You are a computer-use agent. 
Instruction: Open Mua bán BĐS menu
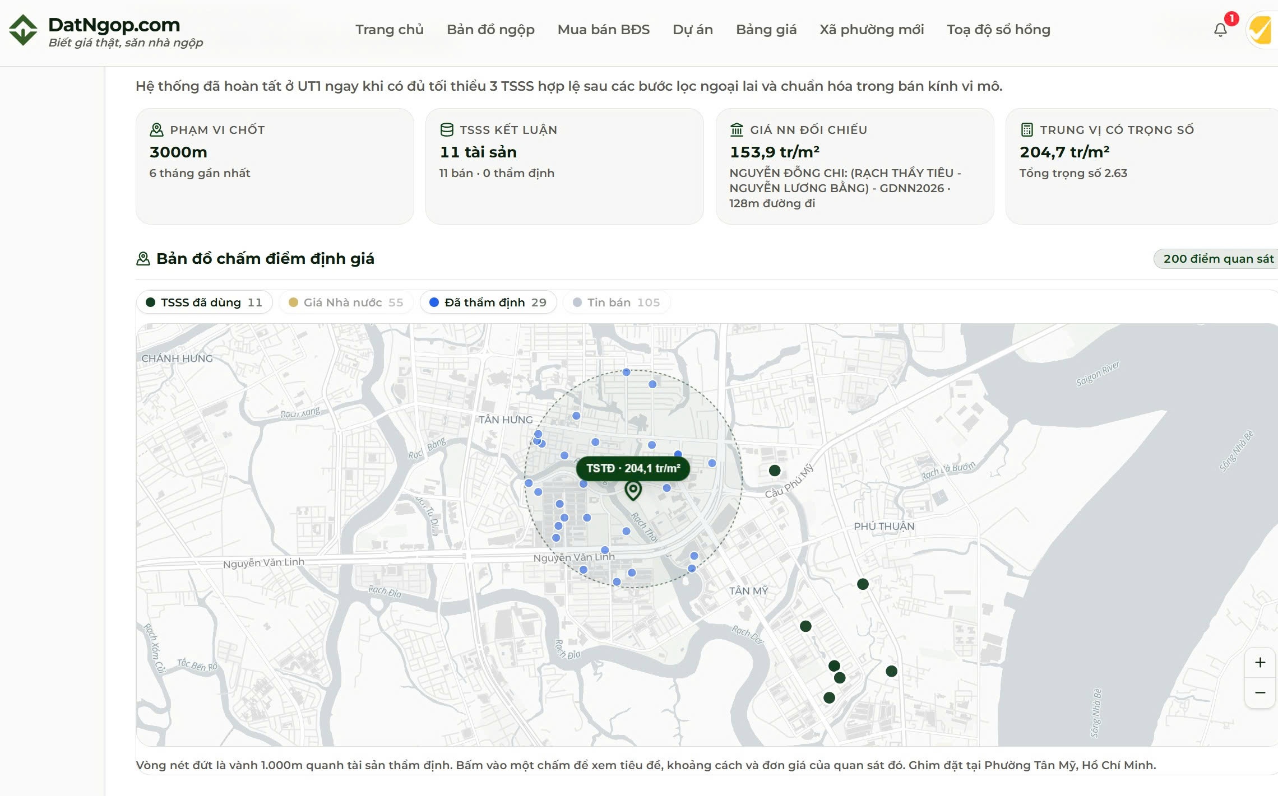pyautogui.click(x=604, y=30)
